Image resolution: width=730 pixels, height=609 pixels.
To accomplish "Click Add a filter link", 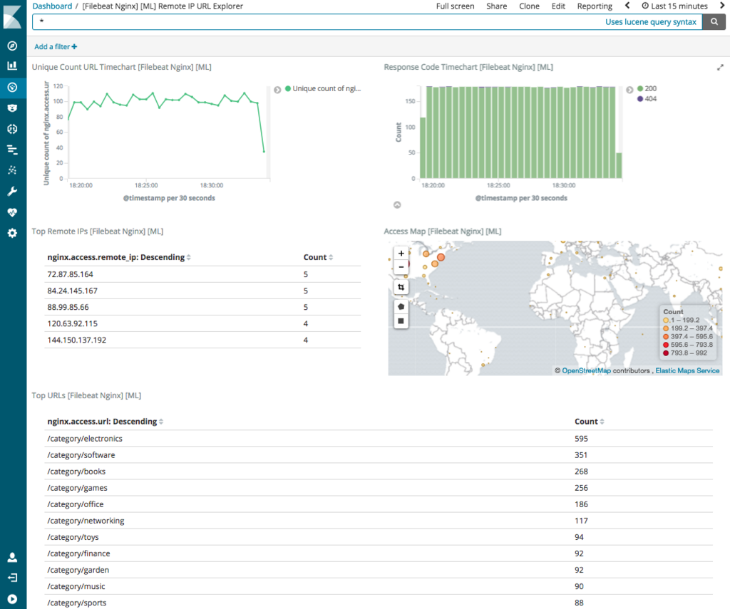I will point(56,46).
